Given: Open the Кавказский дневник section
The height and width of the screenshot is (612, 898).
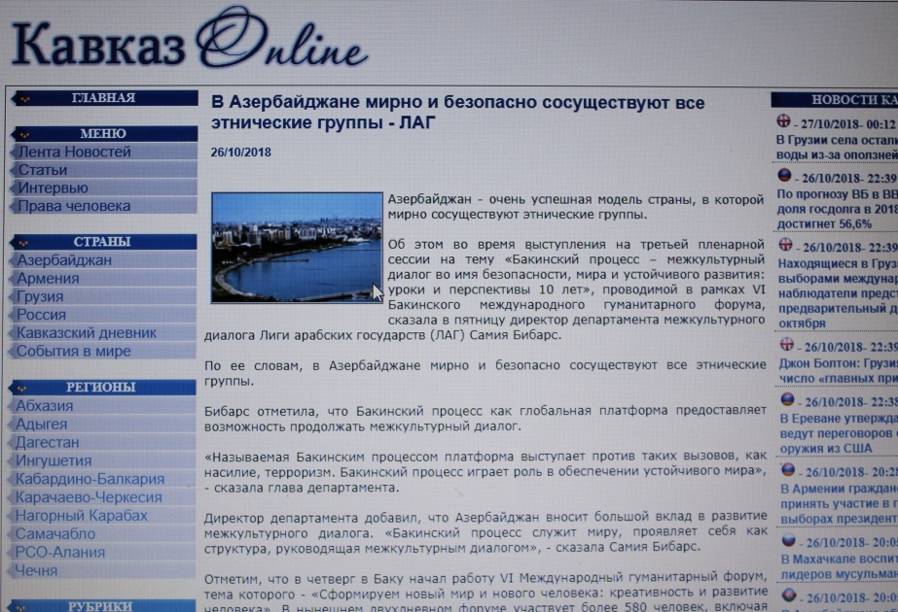Looking at the screenshot, I should pos(103,333).
